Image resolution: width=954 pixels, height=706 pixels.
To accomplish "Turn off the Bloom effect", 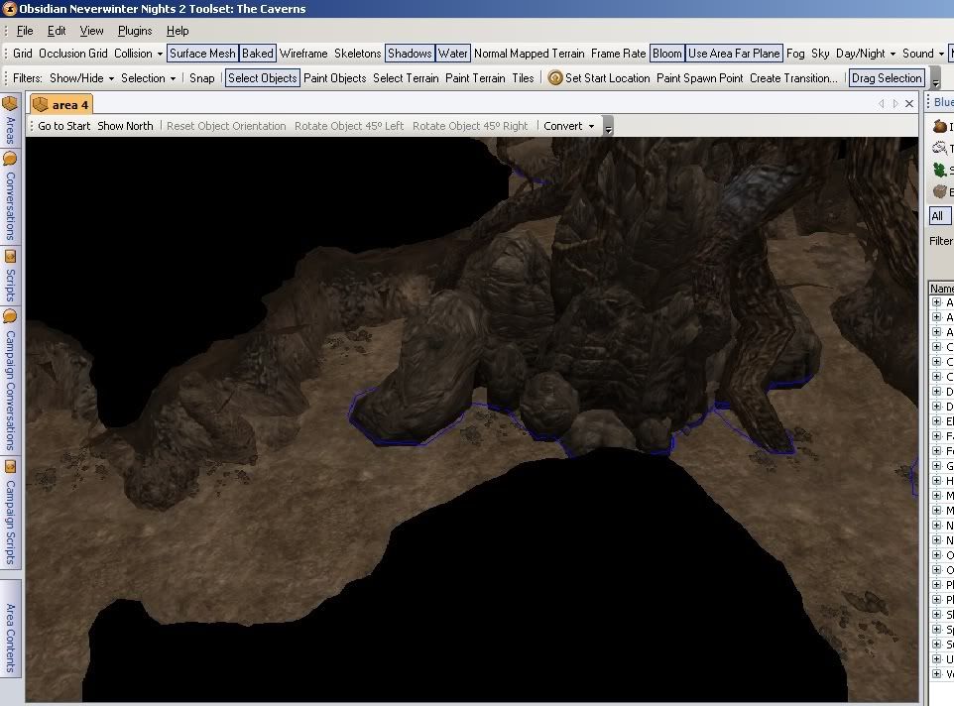I will (x=667, y=54).
